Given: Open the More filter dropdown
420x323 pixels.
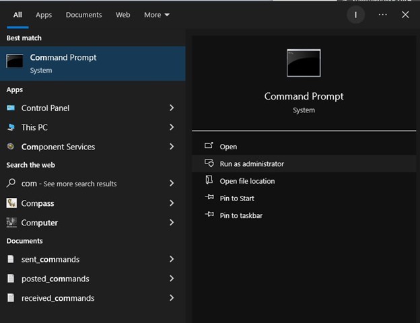Looking at the screenshot, I should pyautogui.click(x=157, y=15).
